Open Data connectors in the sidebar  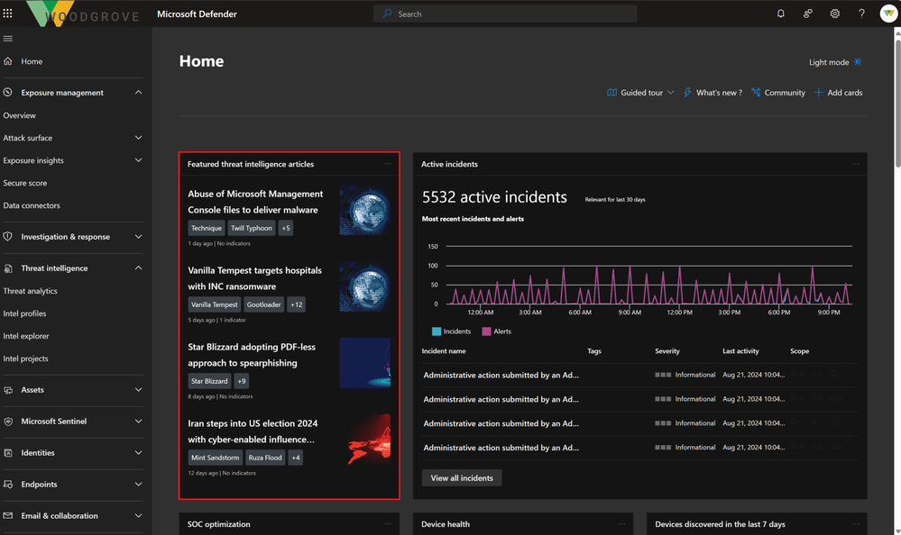[x=32, y=205]
